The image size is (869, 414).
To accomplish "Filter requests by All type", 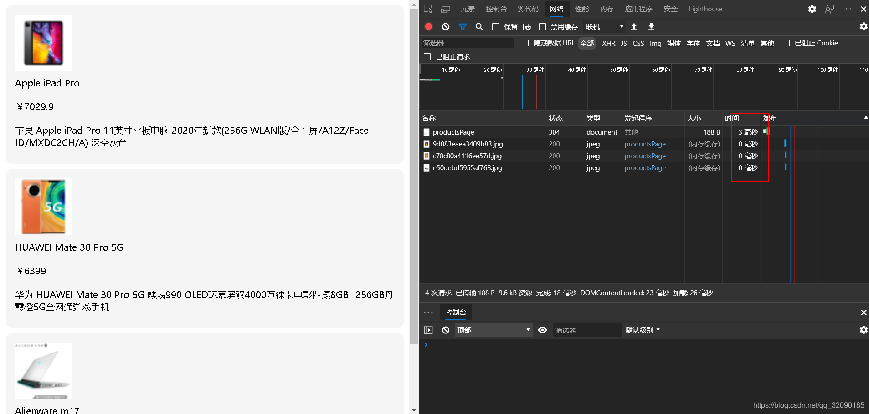I will click(587, 43).
